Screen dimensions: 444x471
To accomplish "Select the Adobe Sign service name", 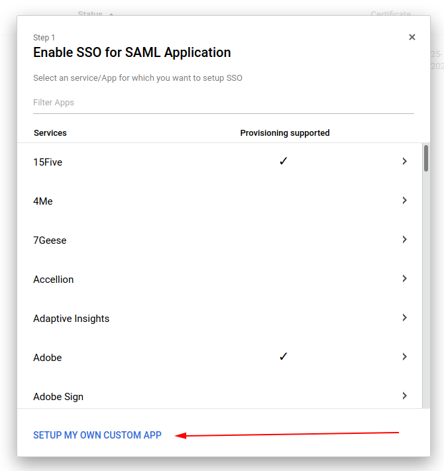I will [x=58, y=397].
